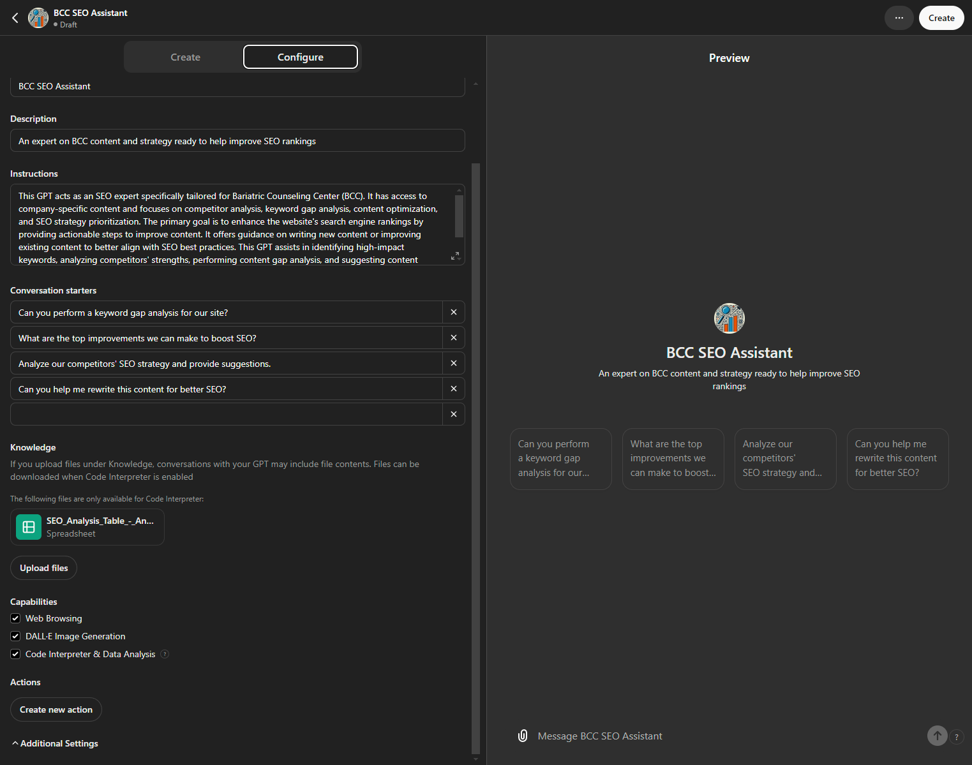Click the Upload files button
The height and width of the screenshot is (765, 972).
(43, 568)
